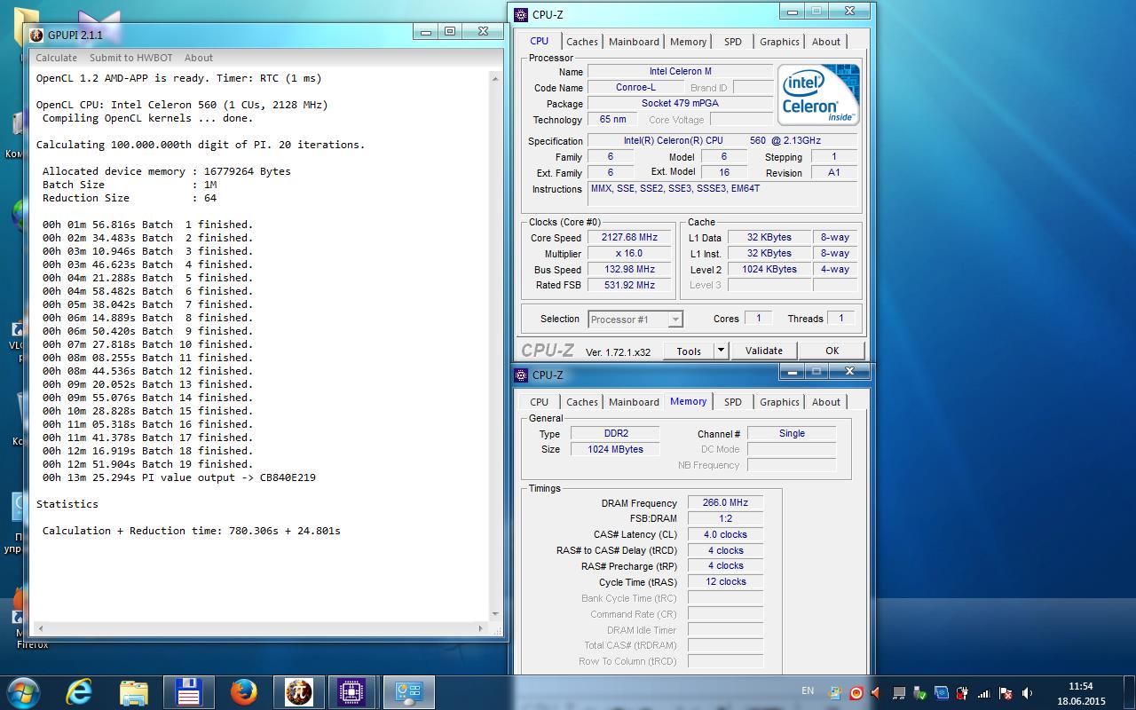Click GPUPI horizontal scrollbar left arrow
This screenshot has height=710, width=1136.
(39, 627)
